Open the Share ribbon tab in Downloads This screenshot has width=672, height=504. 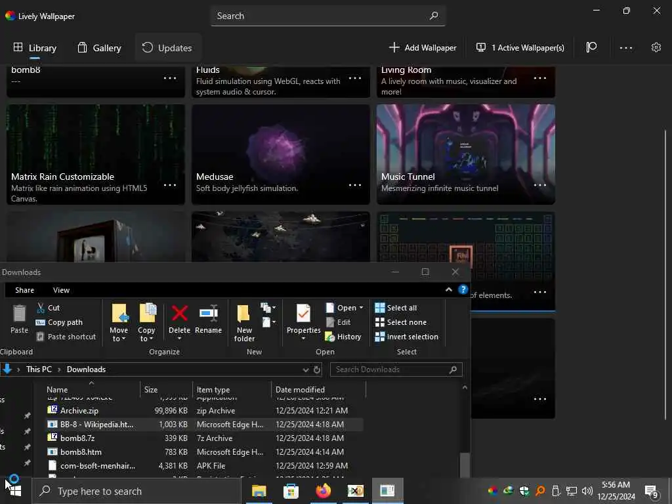[24, 290]
